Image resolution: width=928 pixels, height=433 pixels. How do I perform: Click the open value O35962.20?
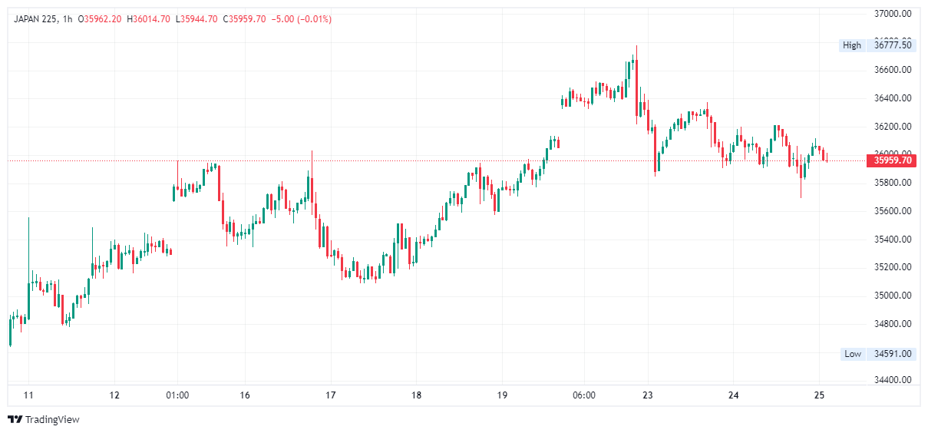100,18
